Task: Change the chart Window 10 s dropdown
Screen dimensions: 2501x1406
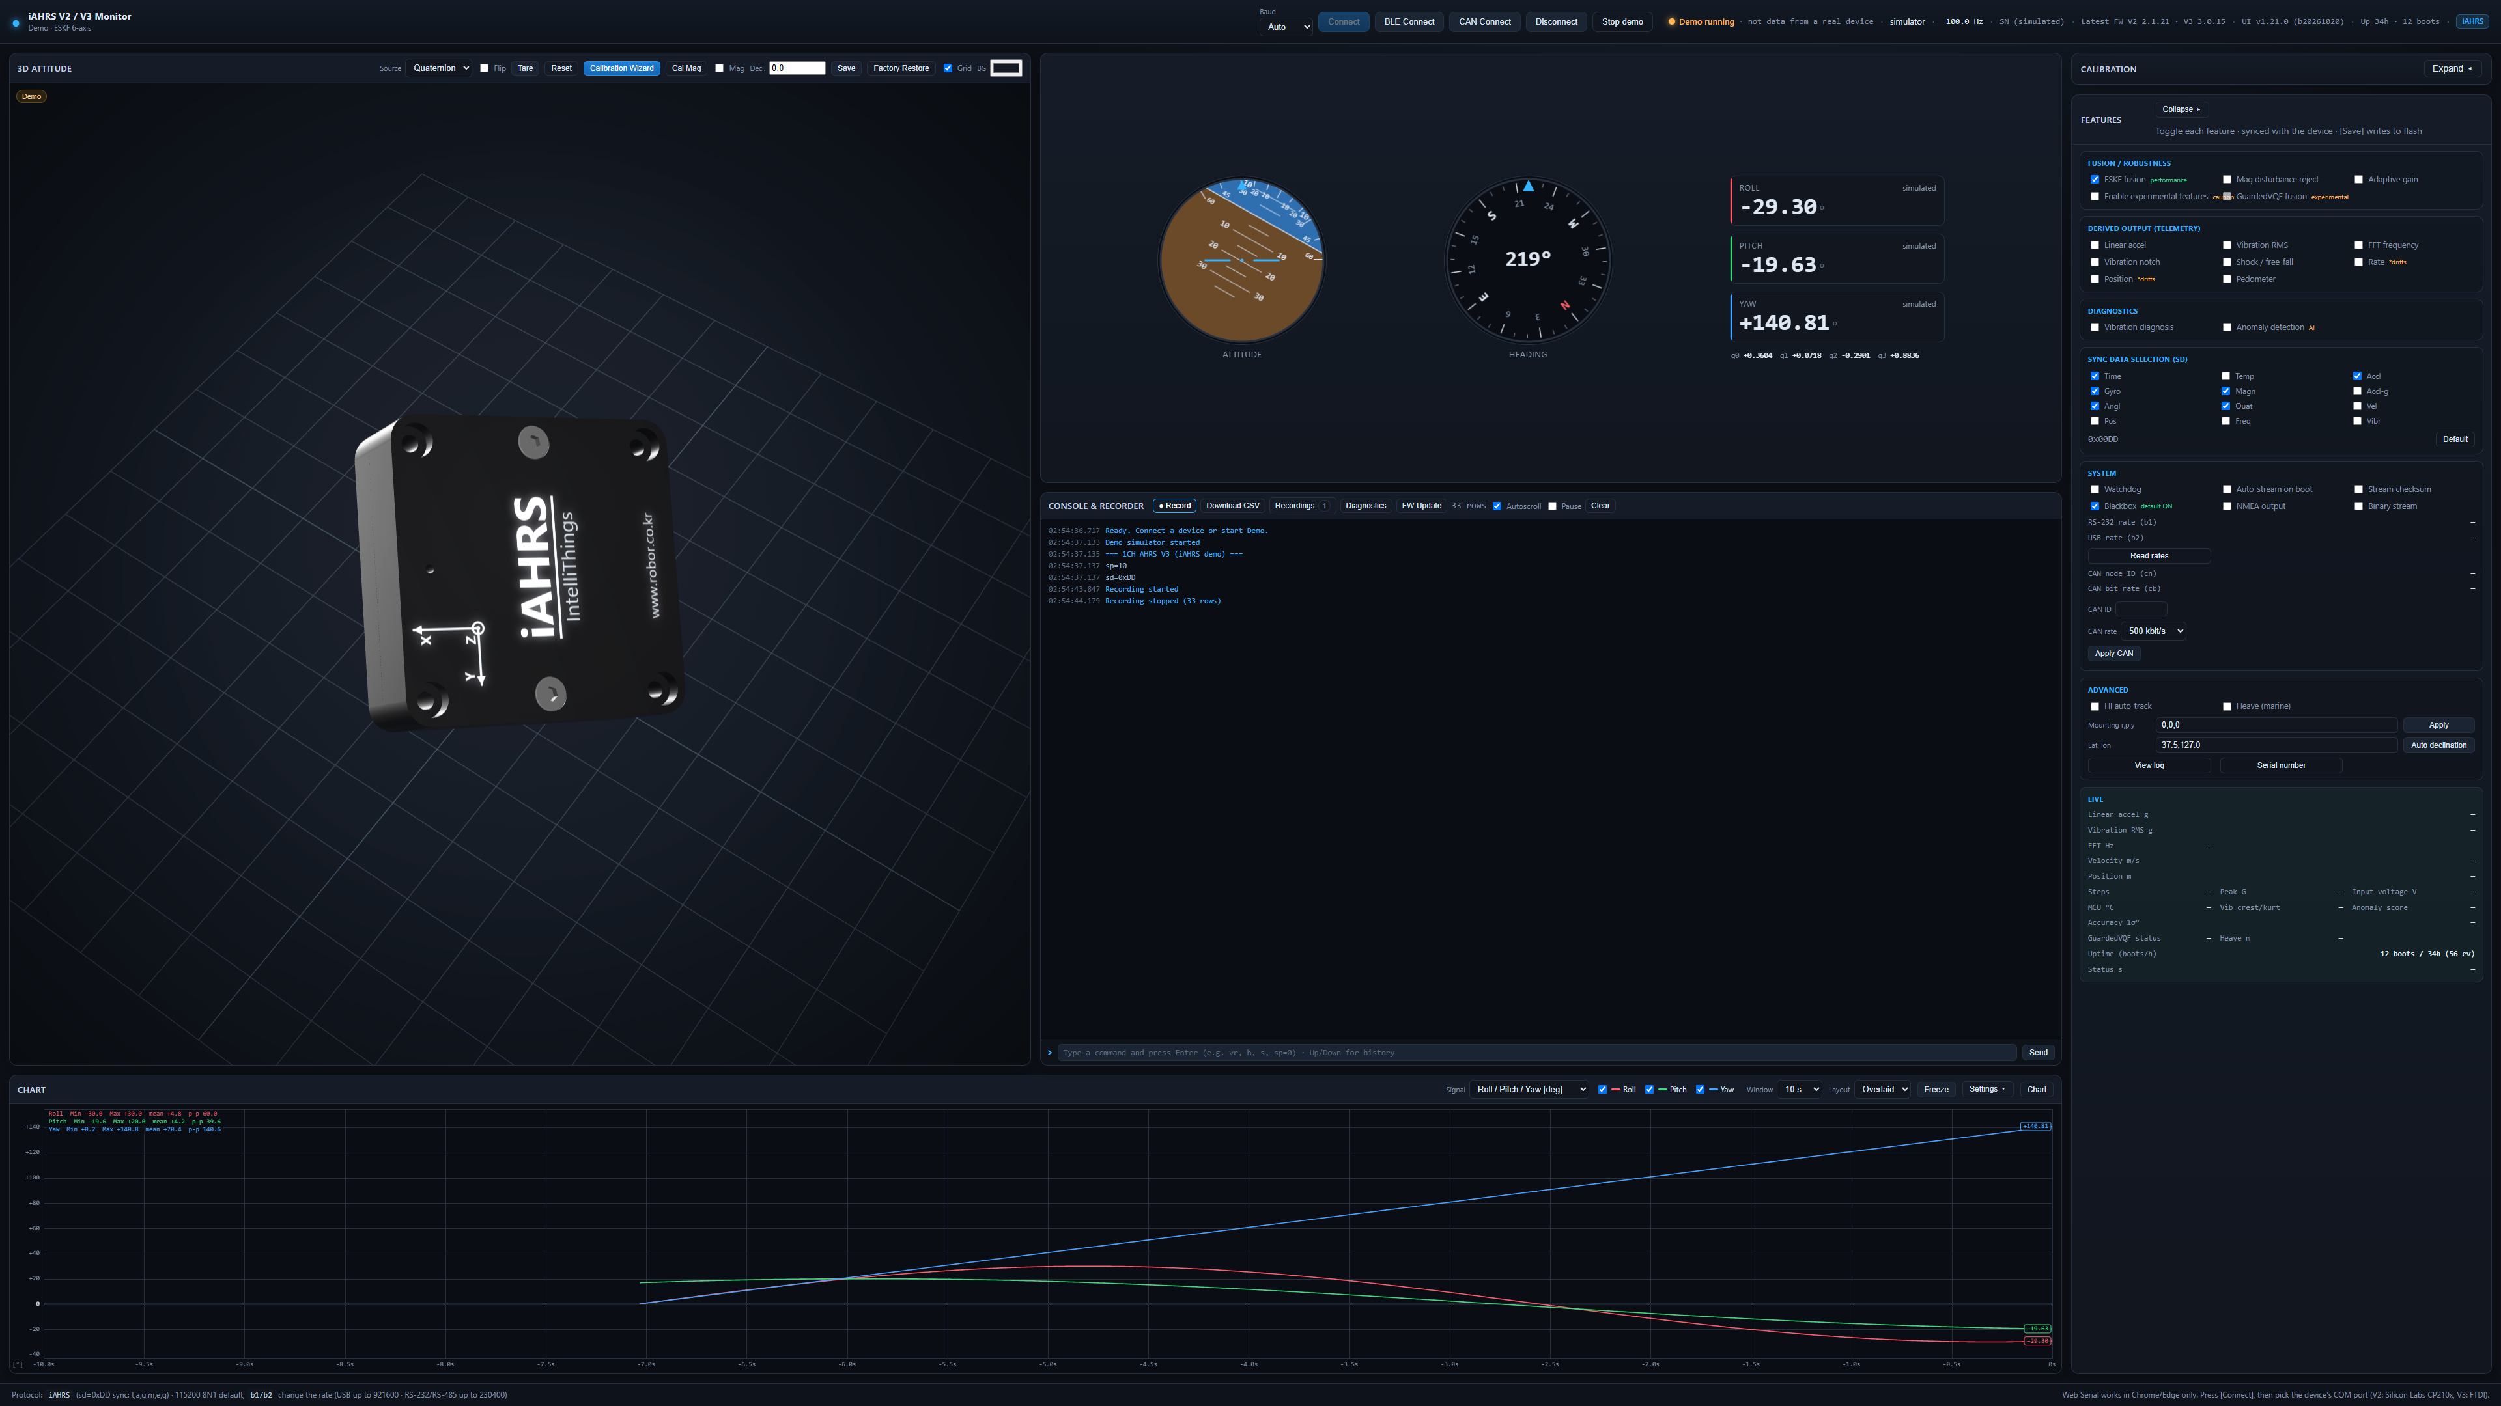Action: [1799, 1090]
